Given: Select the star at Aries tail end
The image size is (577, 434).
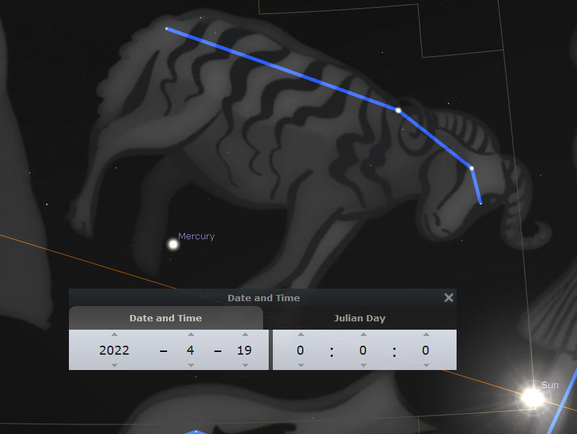Looking at the screenshot, I should [x=167, y=29].
